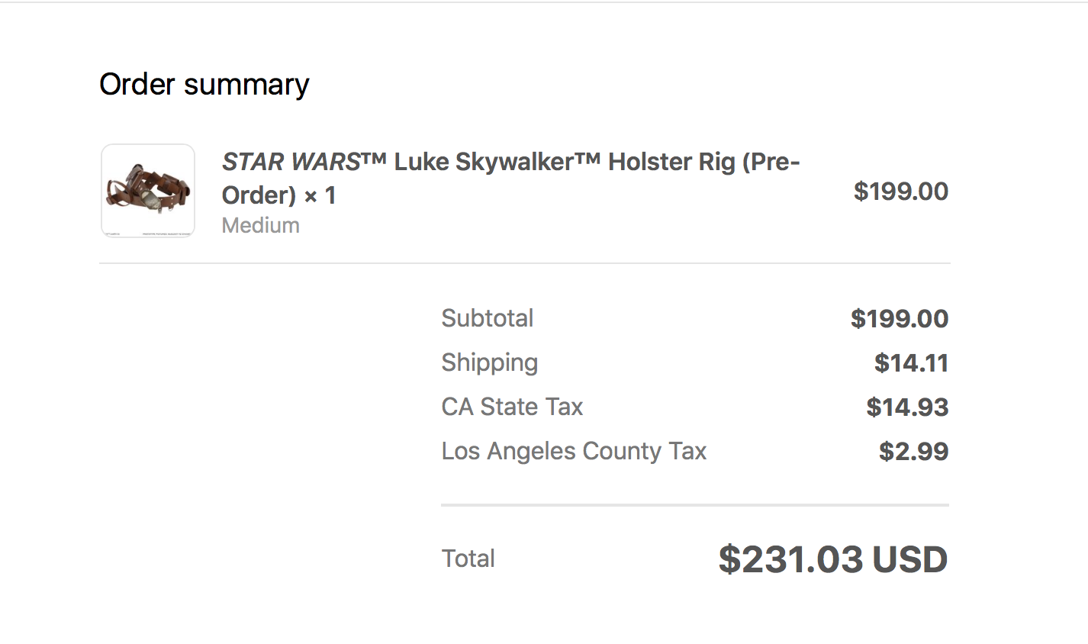1088x644 pixels.
Task: Select the Order summary heading
Action: tap(204, 84)
